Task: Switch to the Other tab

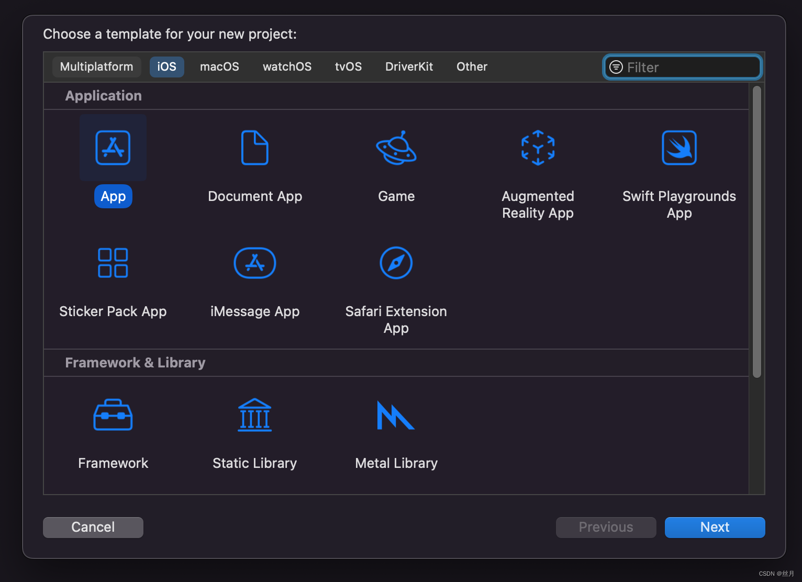Action: [472, 67]
